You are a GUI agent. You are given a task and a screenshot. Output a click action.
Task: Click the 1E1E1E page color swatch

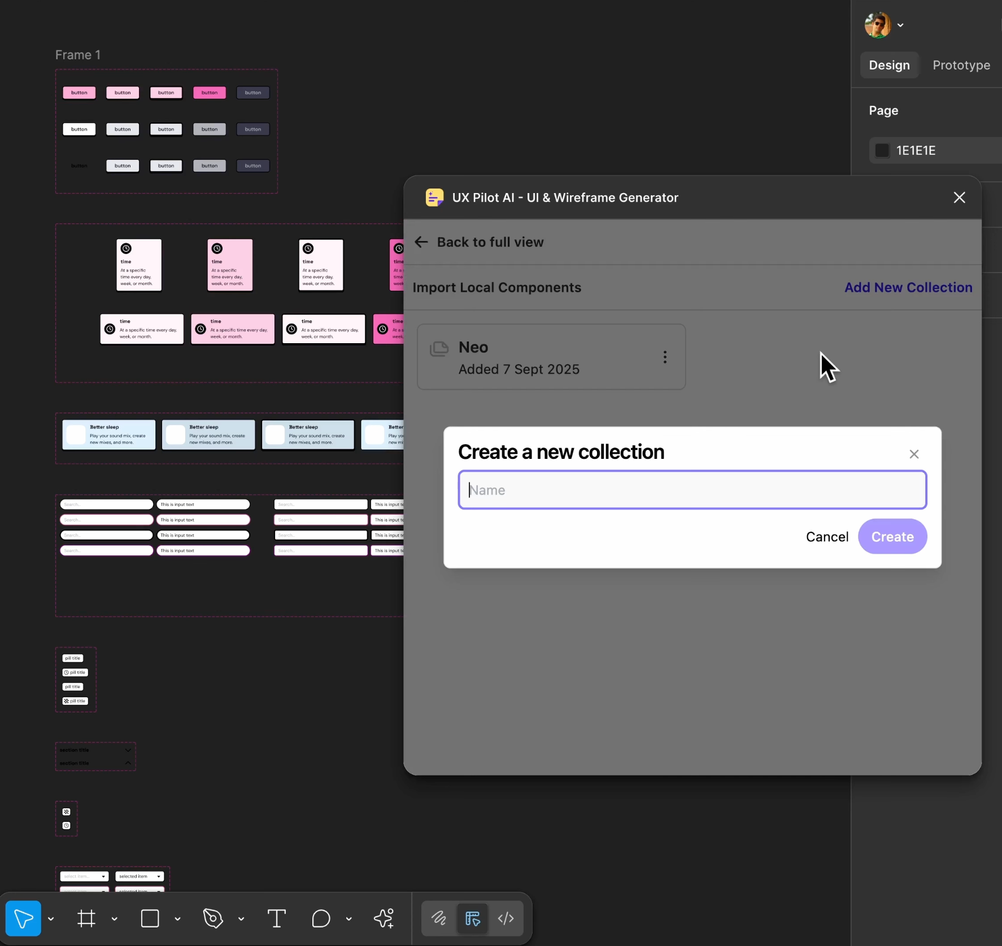click(x=882, y=150)
